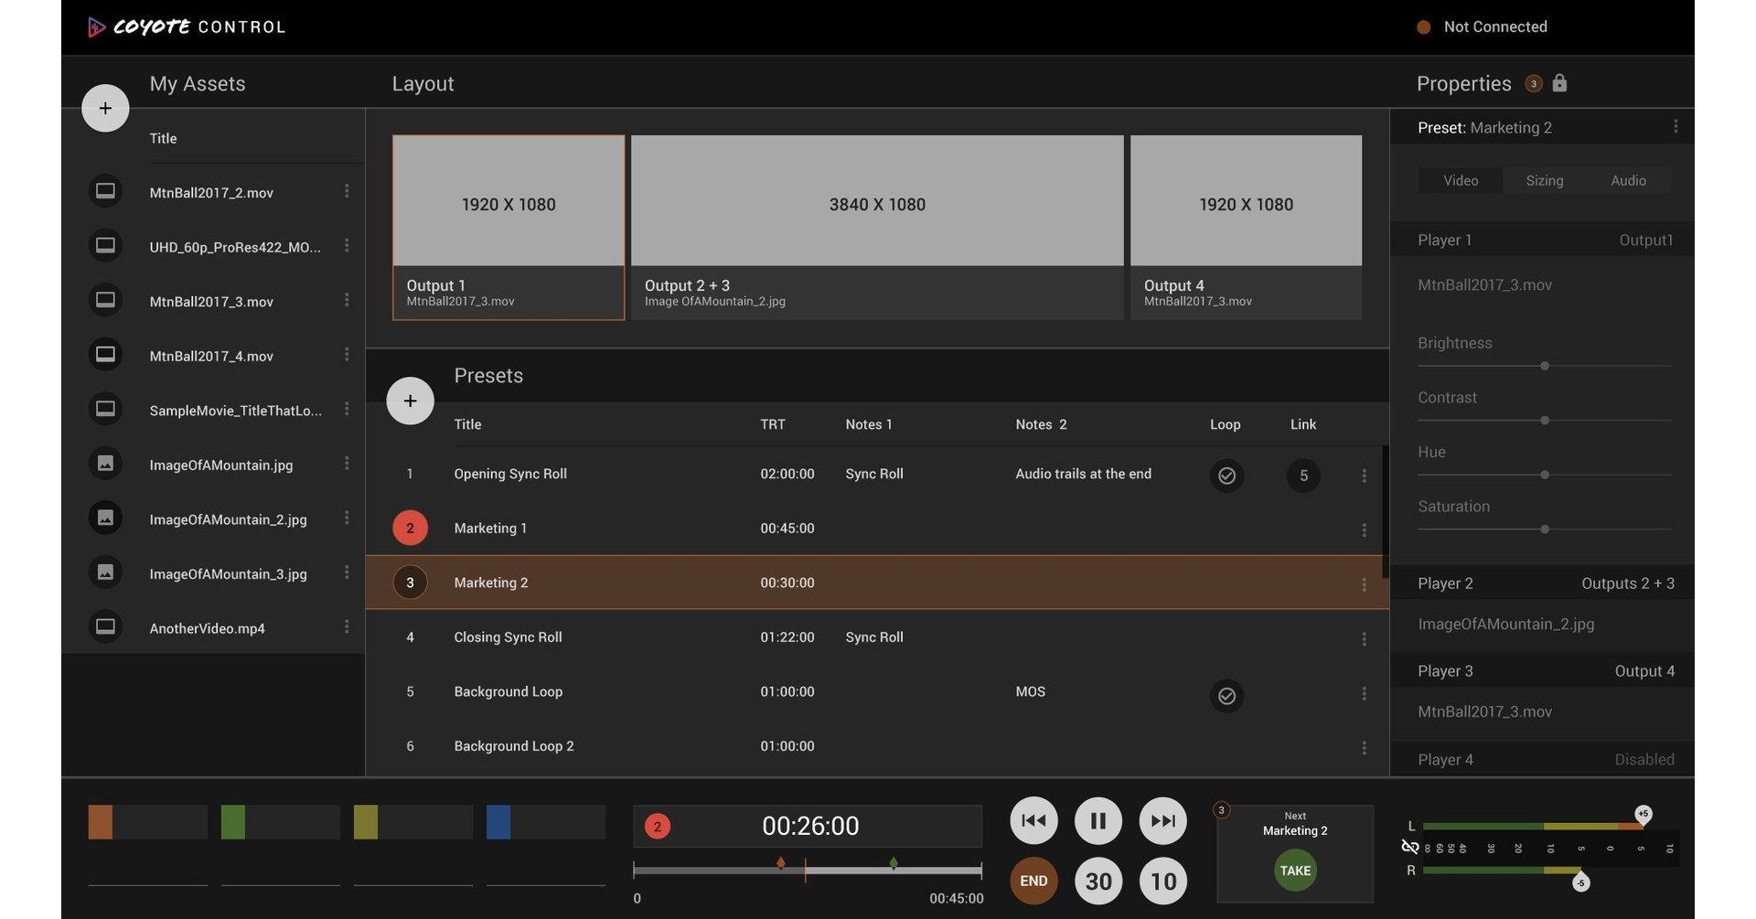1756x919 pixels.
Task: Click the orange marker on the timeline
Action: click(x=782, y=860)
